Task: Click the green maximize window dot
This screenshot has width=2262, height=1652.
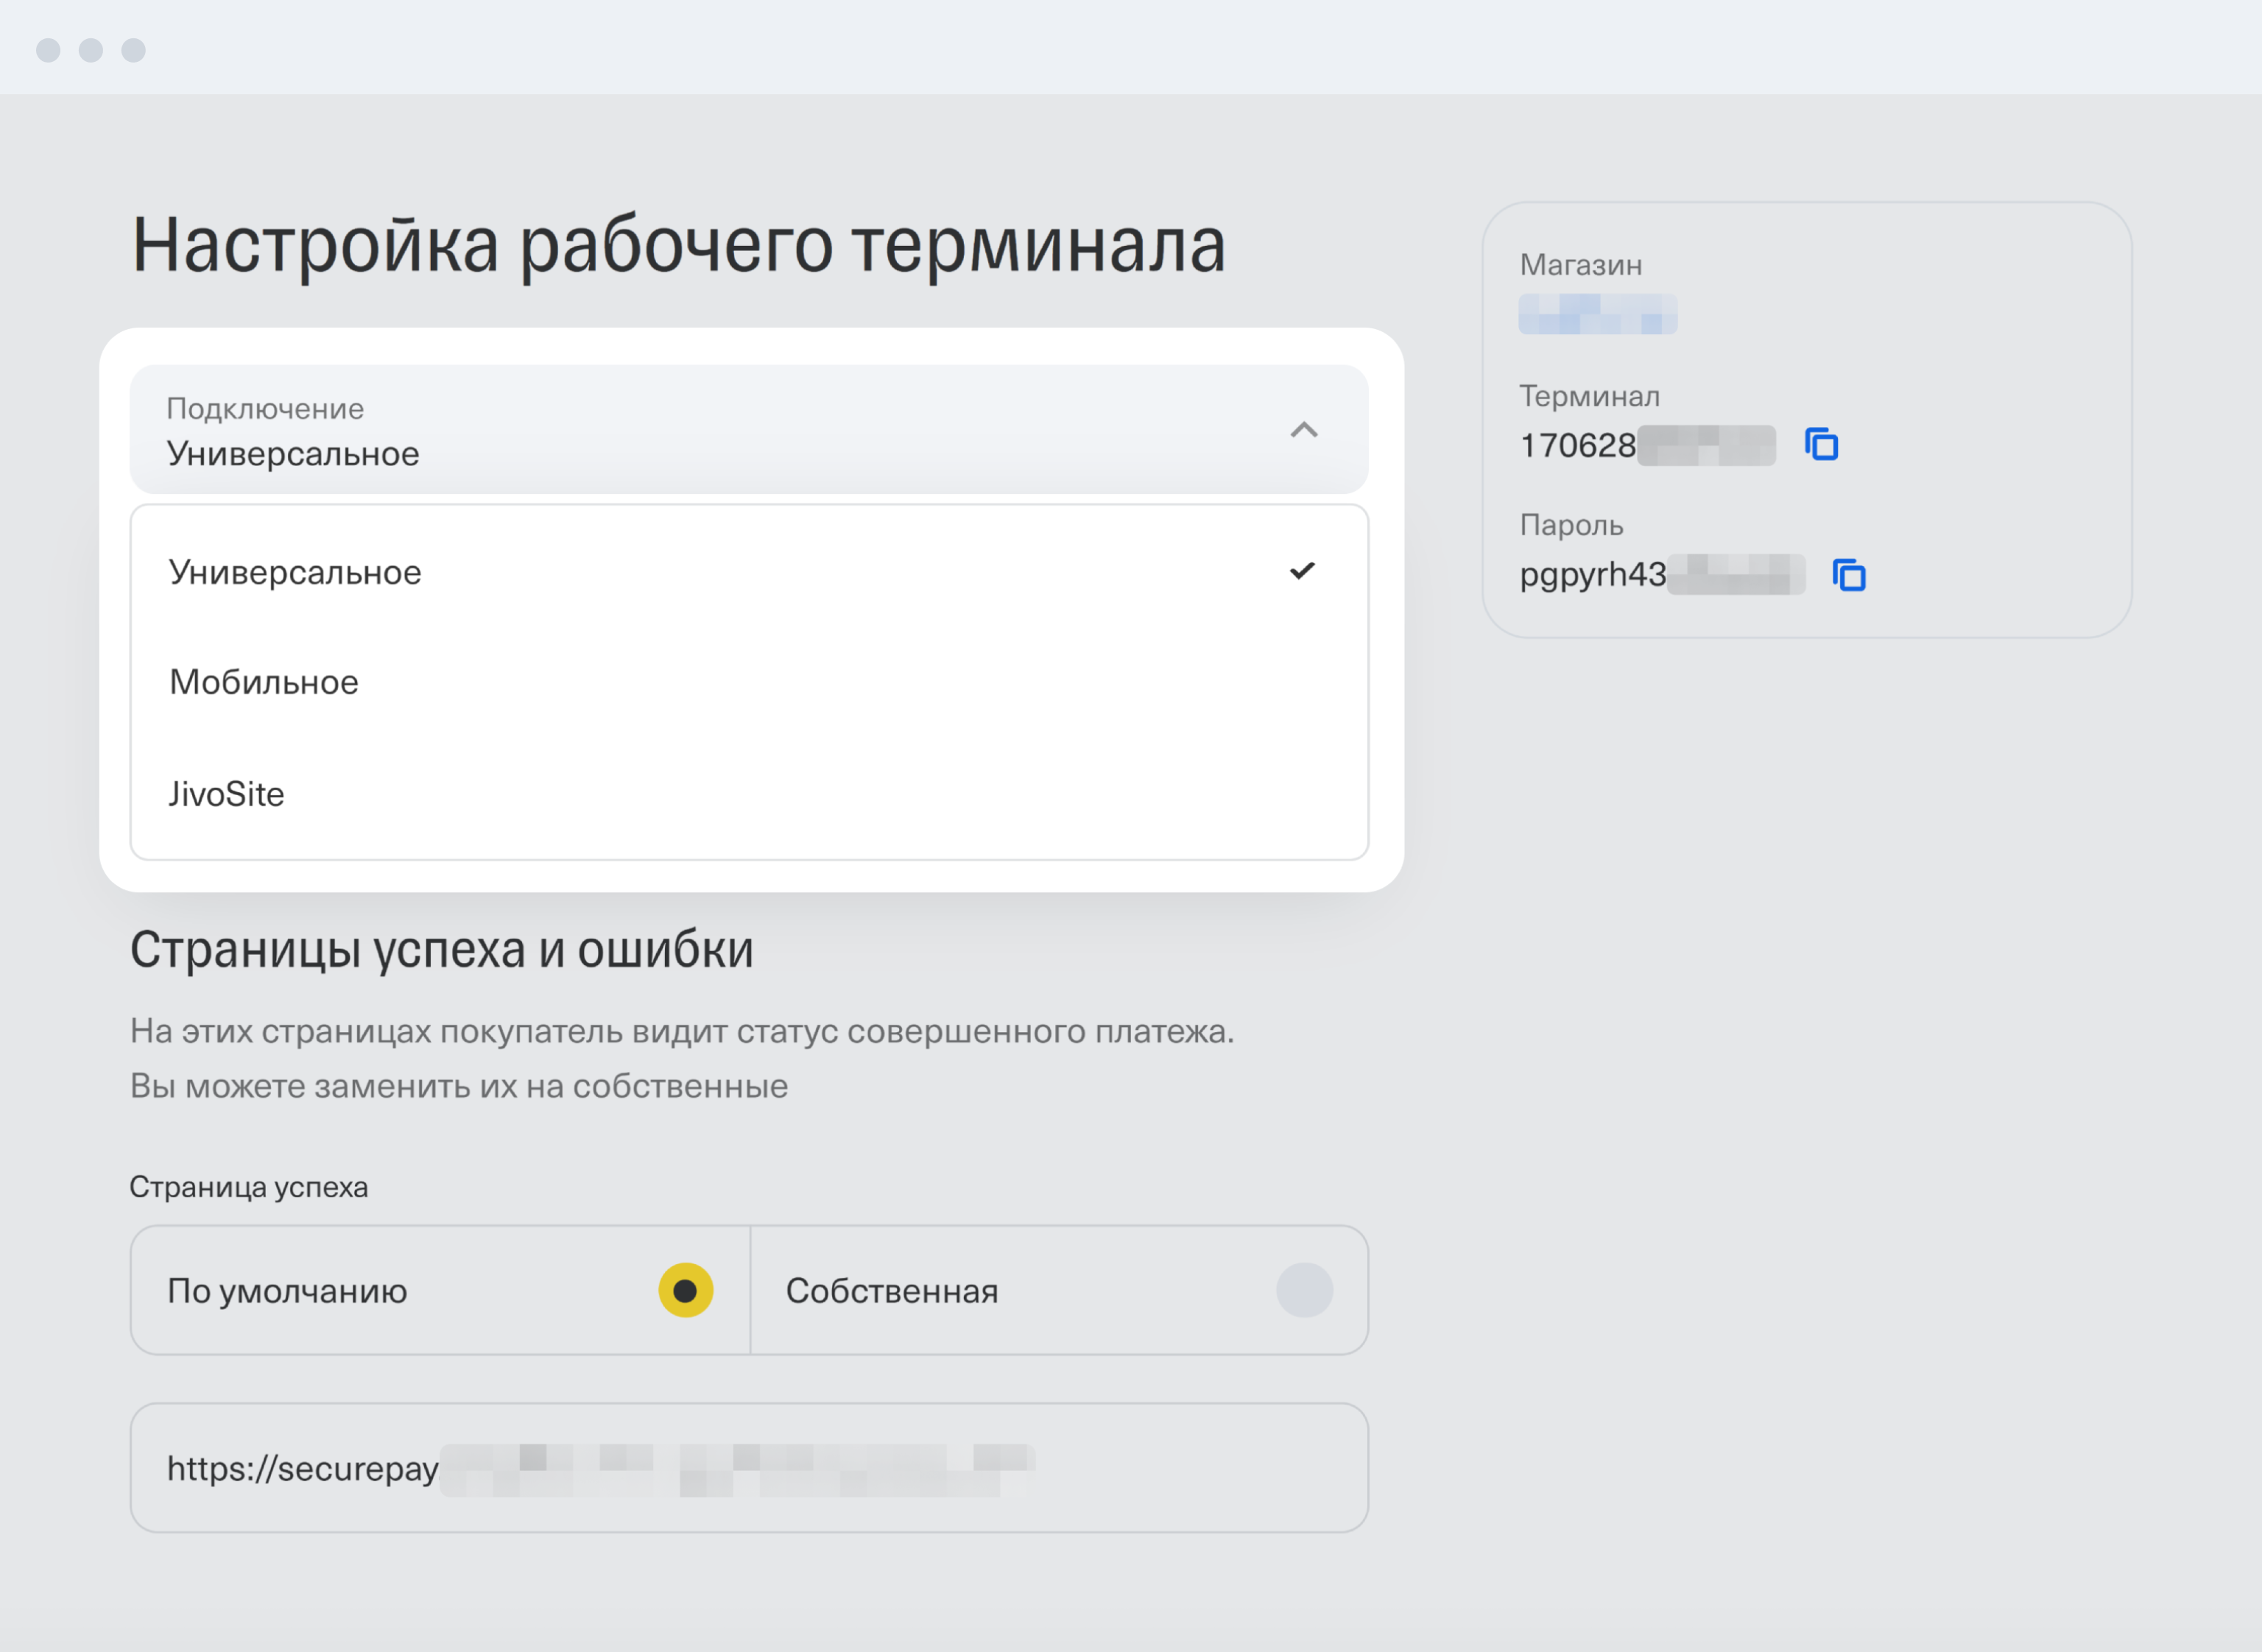Action: (x=134, y=50)
